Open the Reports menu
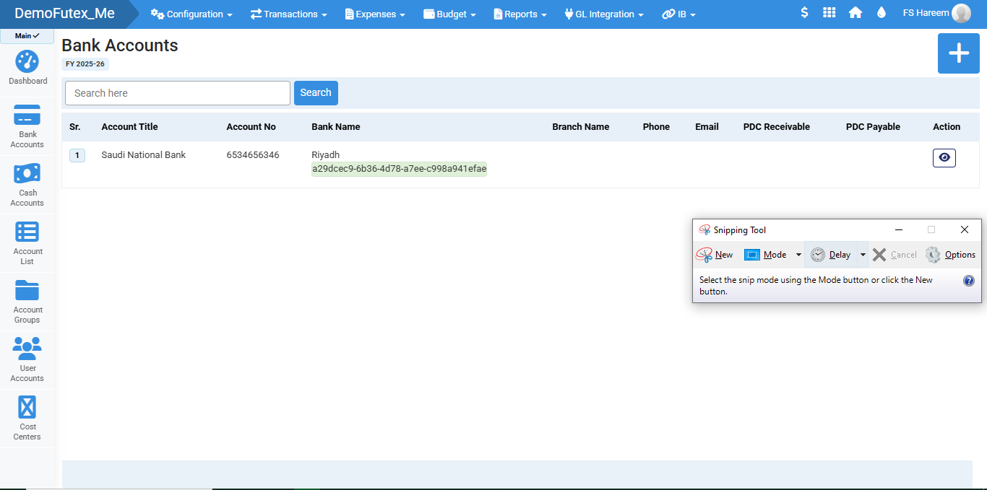 point(520,14)
